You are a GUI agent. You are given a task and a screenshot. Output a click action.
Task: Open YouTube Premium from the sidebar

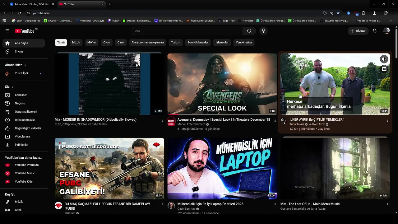tap(24, 165)
